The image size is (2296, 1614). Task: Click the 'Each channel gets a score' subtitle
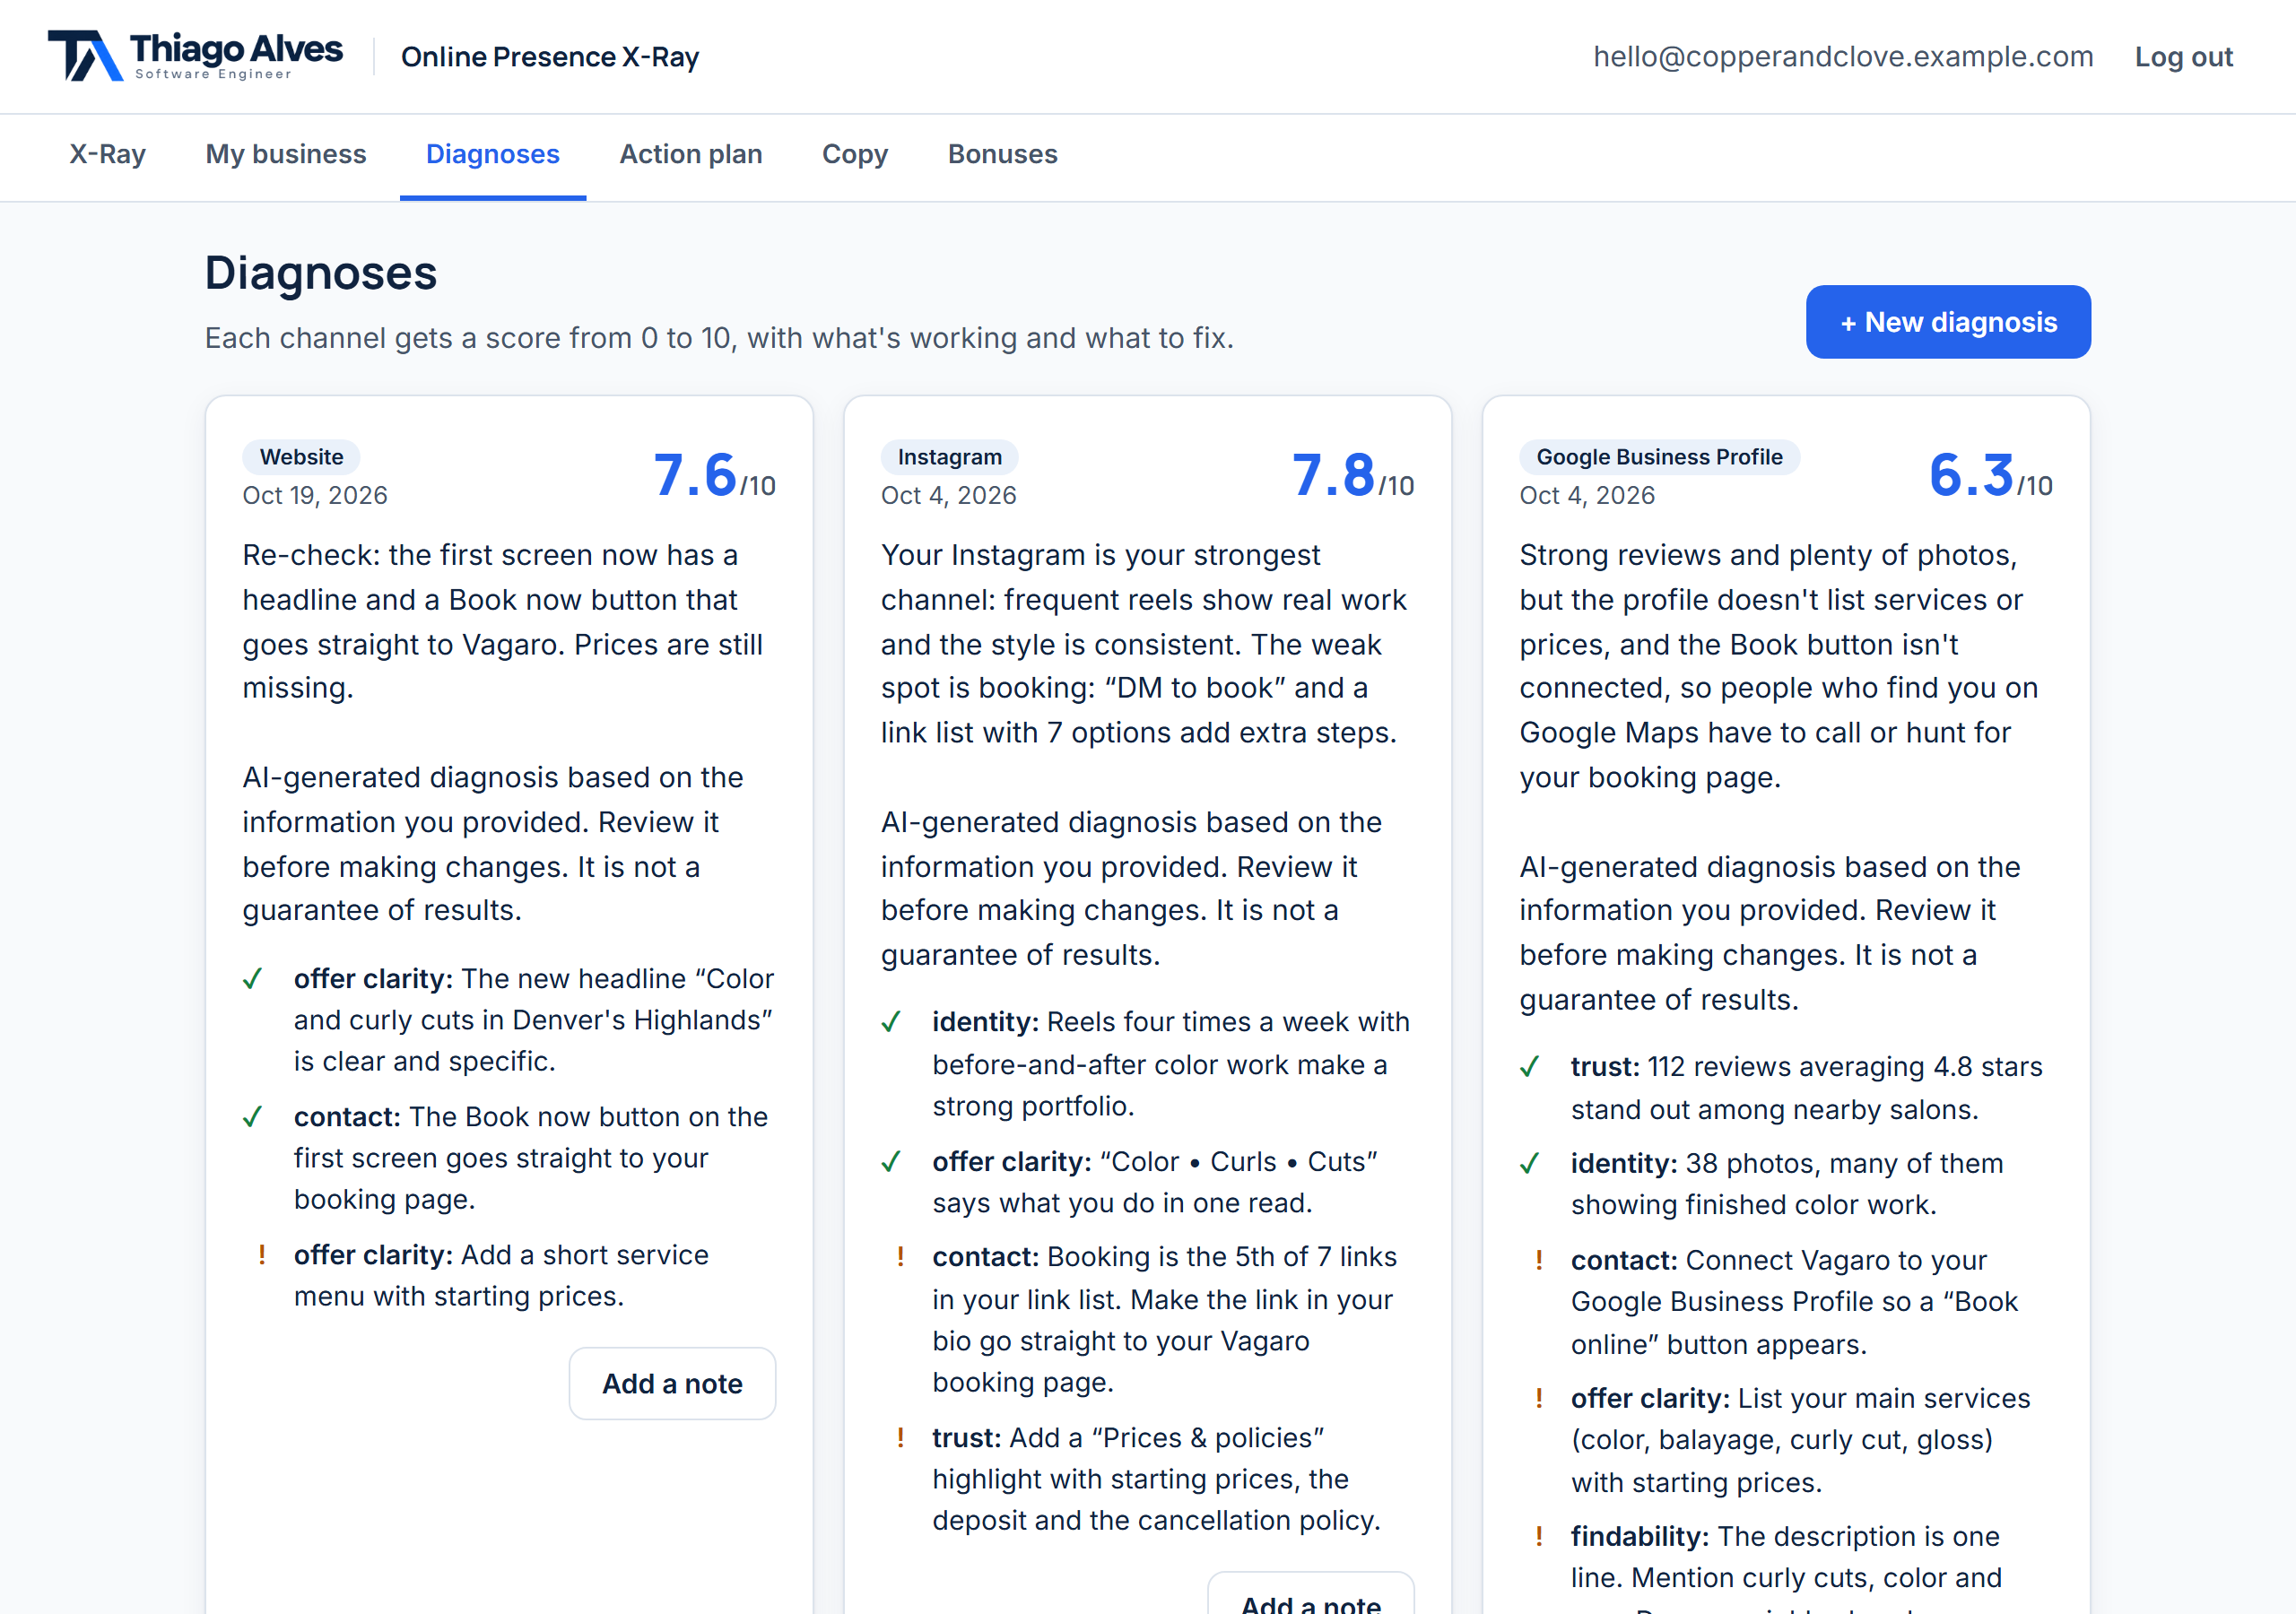[719, 338]
